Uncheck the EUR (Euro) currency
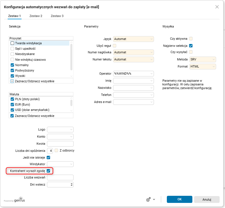This screenshot has height=208, width=225. point(12,104)
